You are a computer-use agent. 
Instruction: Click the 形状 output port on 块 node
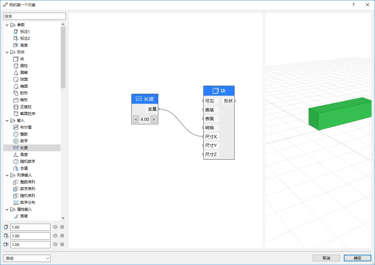(235, 101)
